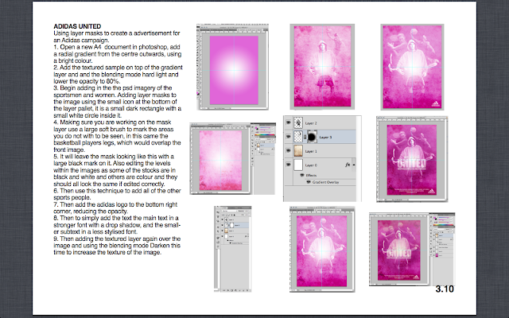Click the chain link icon on Layer 3

pos(305,138)
